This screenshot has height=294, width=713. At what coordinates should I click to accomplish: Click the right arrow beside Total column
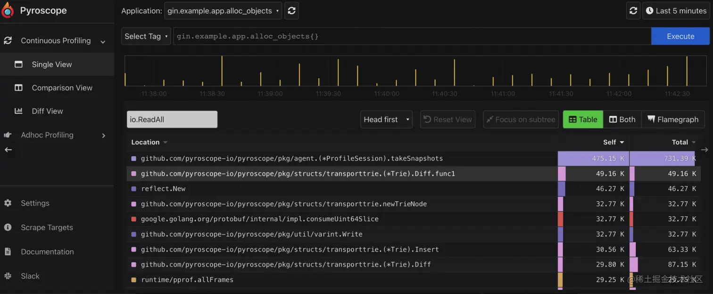pyautogui.click(x=705, y=150)
